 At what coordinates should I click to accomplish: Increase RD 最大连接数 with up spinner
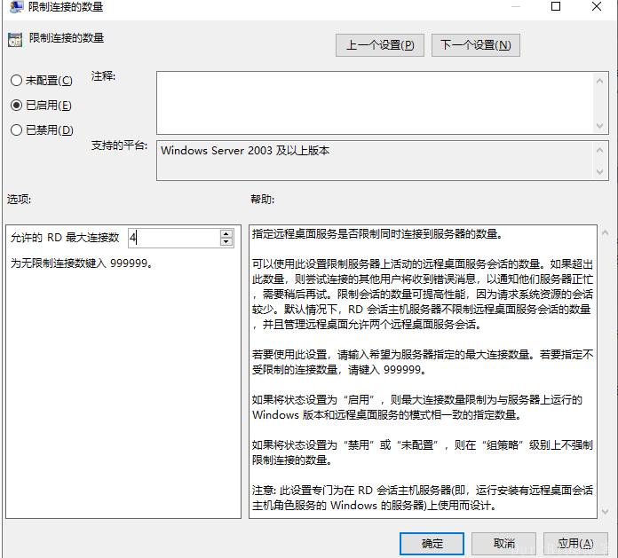coord(226,233)
